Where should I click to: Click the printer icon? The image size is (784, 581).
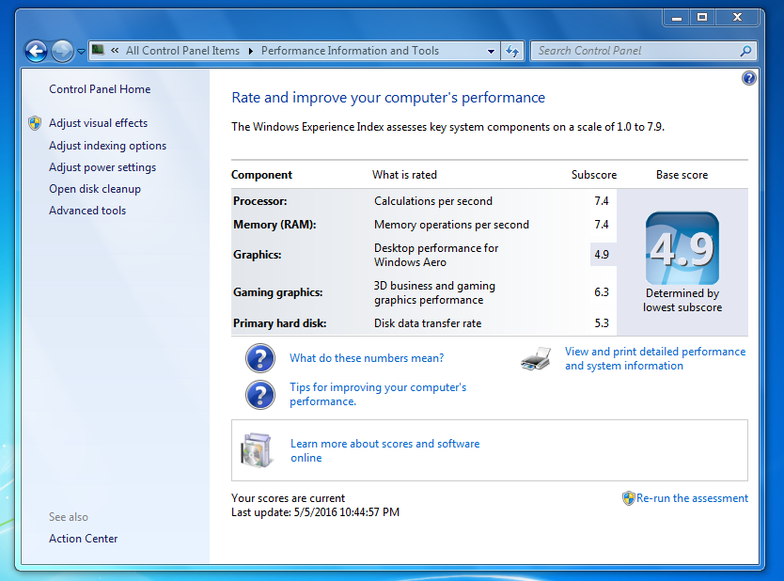pyautogui.click(x=536, y=358)
